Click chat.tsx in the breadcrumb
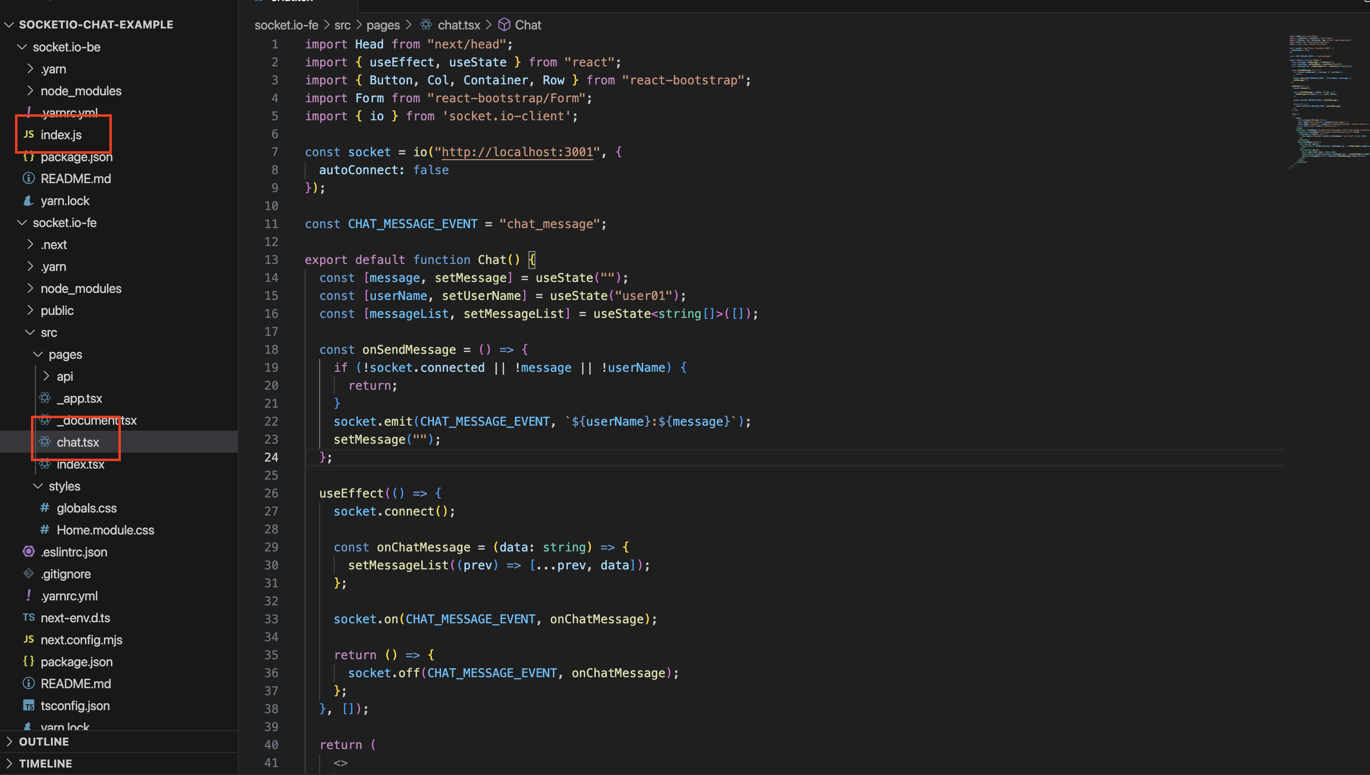Screen dimensions: 1370x775 tap(458, 25)
